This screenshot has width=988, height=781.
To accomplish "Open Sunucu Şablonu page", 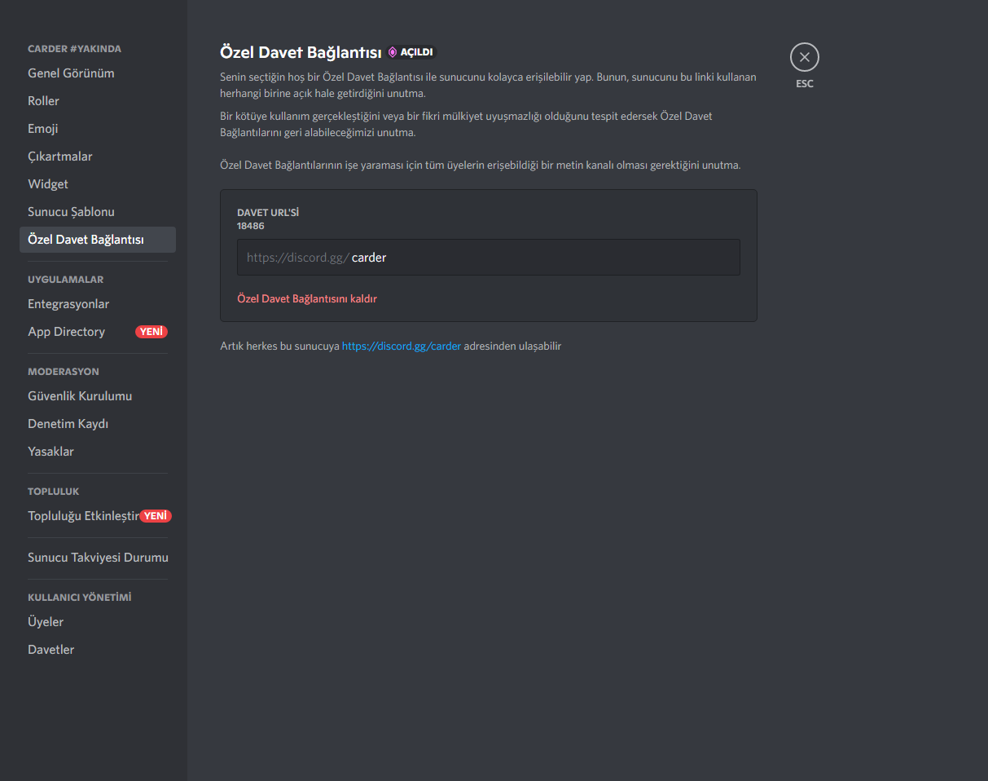I will [98, 212].
